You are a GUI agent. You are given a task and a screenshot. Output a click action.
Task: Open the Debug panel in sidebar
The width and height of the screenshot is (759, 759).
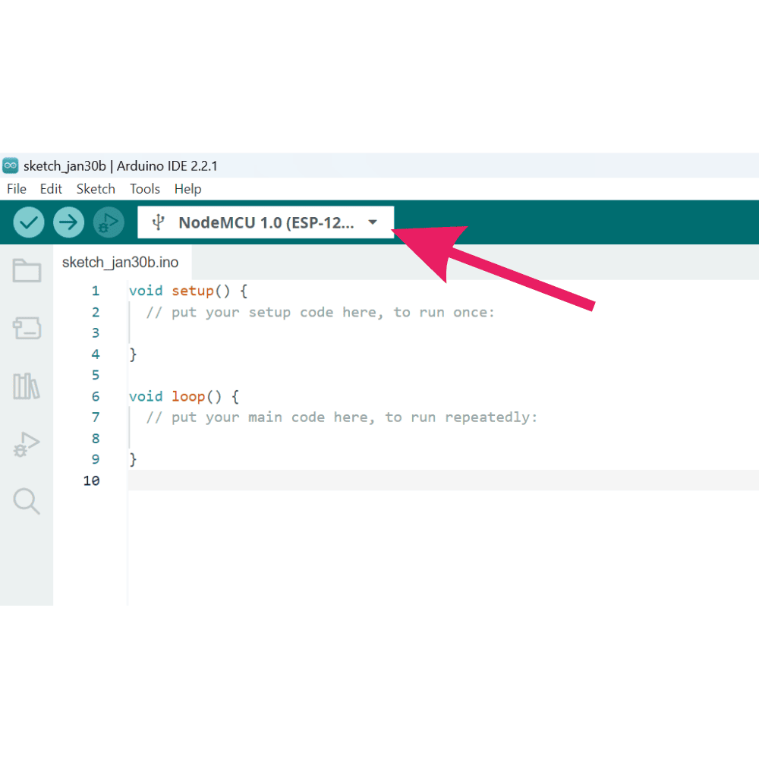(x=27, y=444)
